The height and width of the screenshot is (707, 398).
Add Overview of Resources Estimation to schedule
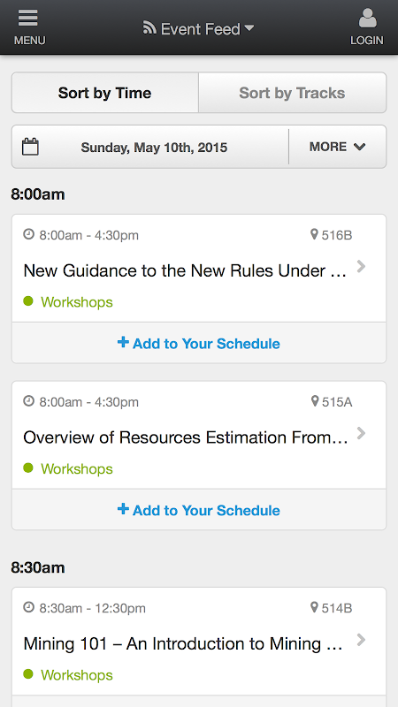199,510
